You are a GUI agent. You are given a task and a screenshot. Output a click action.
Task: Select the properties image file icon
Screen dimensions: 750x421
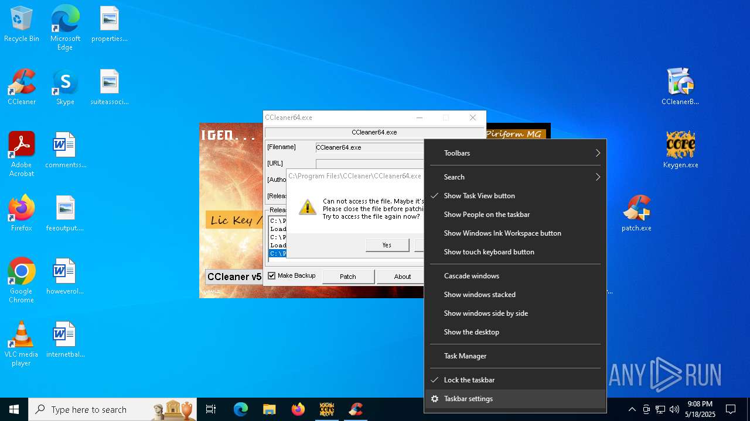(x=110, y=25)
